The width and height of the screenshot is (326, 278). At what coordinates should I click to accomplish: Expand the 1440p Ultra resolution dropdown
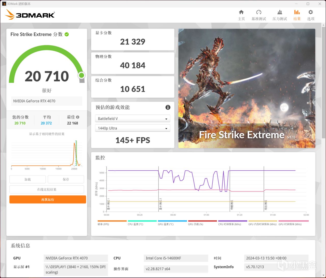point(133,128)
